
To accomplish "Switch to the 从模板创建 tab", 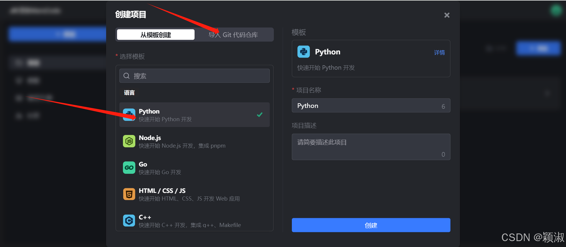I will click(156, 35).
